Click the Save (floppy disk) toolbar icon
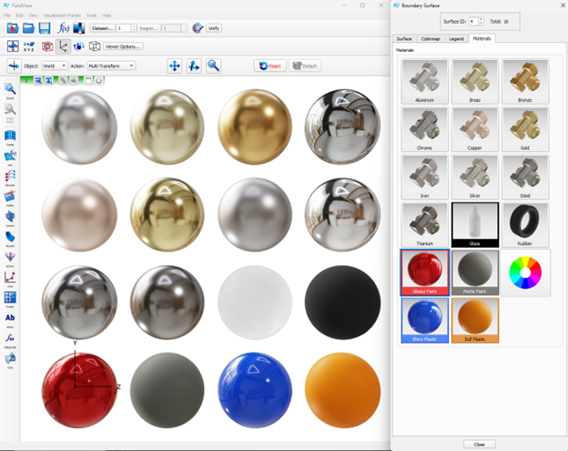This screenshot has width=568, height=451. (46, 28)
